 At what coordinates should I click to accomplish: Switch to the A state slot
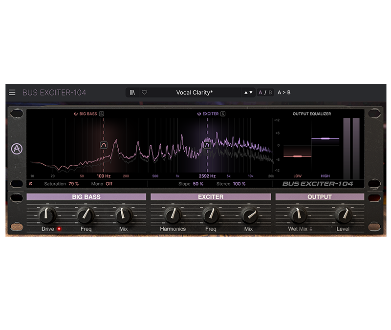pyautogui.click(x=261, y=92)
